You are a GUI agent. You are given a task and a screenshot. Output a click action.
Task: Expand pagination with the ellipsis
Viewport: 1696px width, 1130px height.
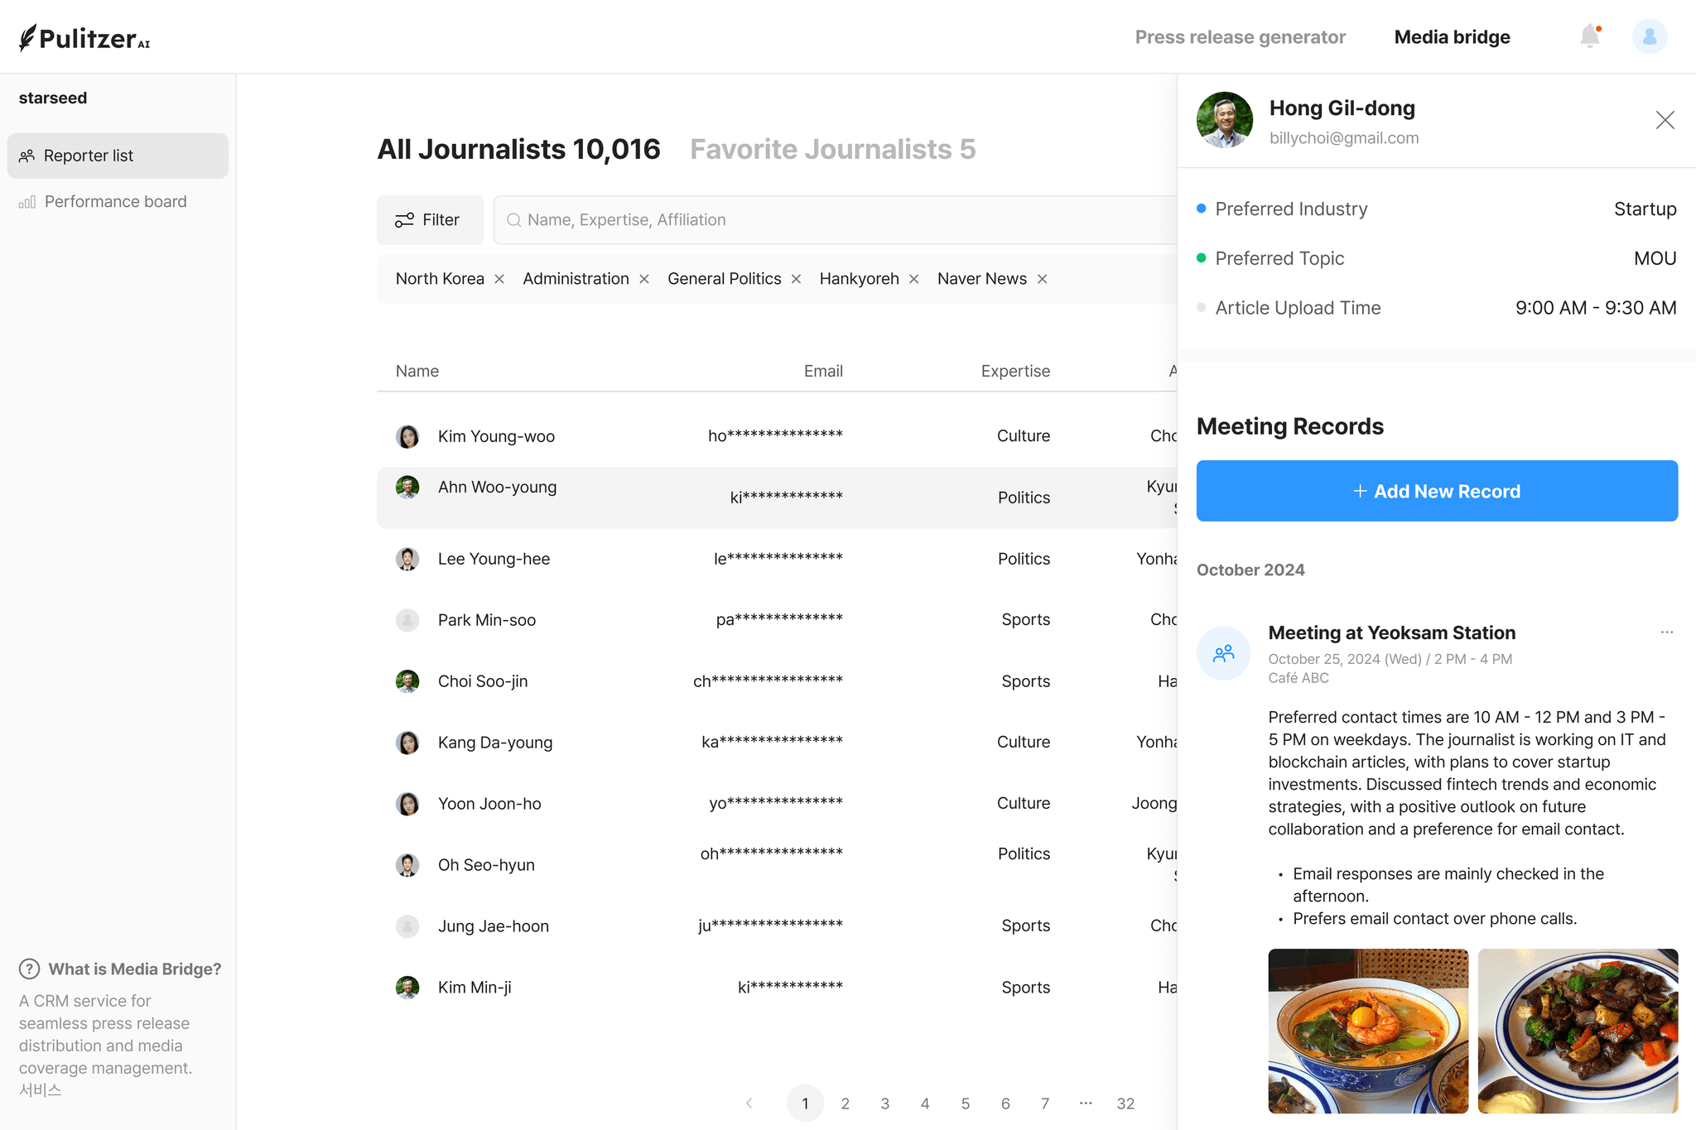(1086, 1103)
